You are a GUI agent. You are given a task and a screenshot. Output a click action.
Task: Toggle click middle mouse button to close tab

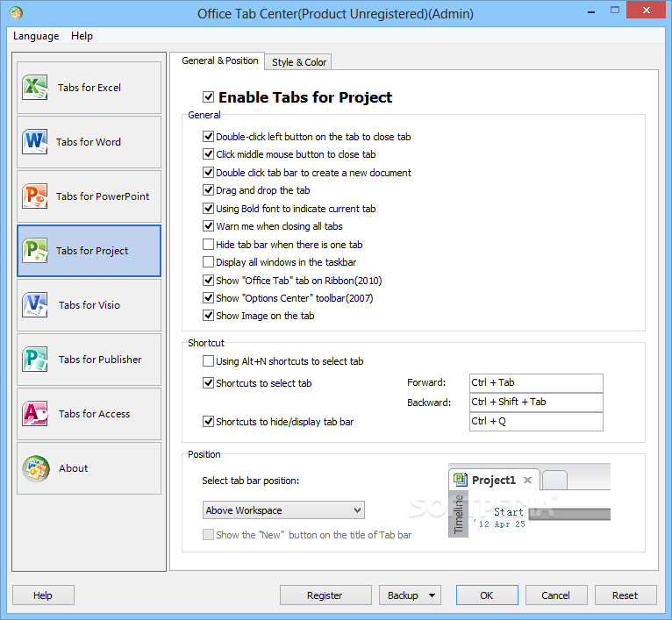pos(208,154)
